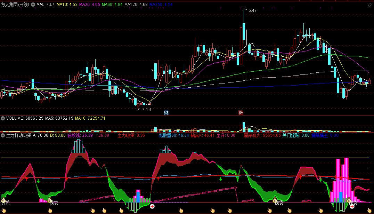The width and height of the screenshot is (374, 214).
Task: Click the 方大集团(日线) chart title
Action: point(15,5)
